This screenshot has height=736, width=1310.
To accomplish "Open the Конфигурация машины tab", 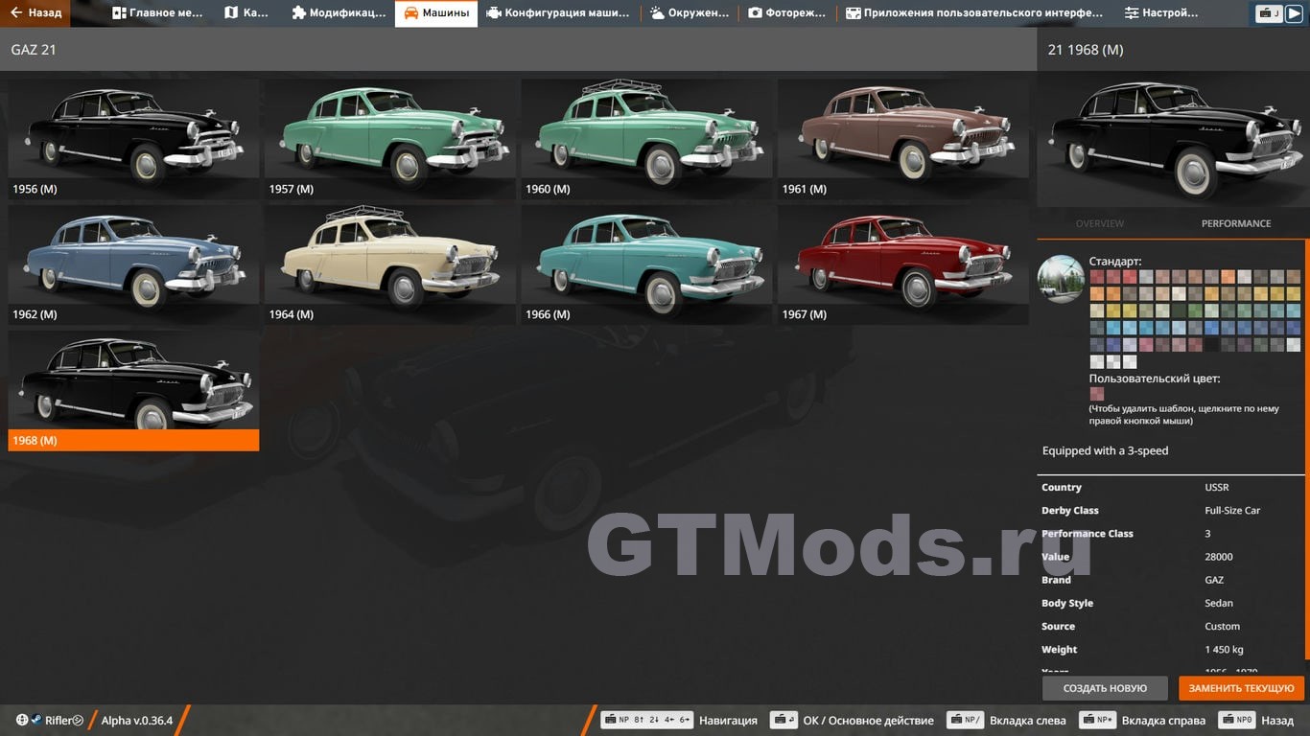I will click(x=558, y=13).
